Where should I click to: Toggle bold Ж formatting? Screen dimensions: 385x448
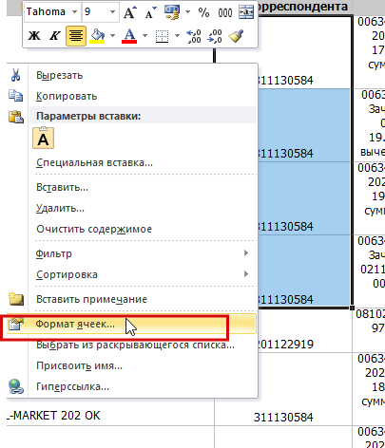tap(34, 36)
